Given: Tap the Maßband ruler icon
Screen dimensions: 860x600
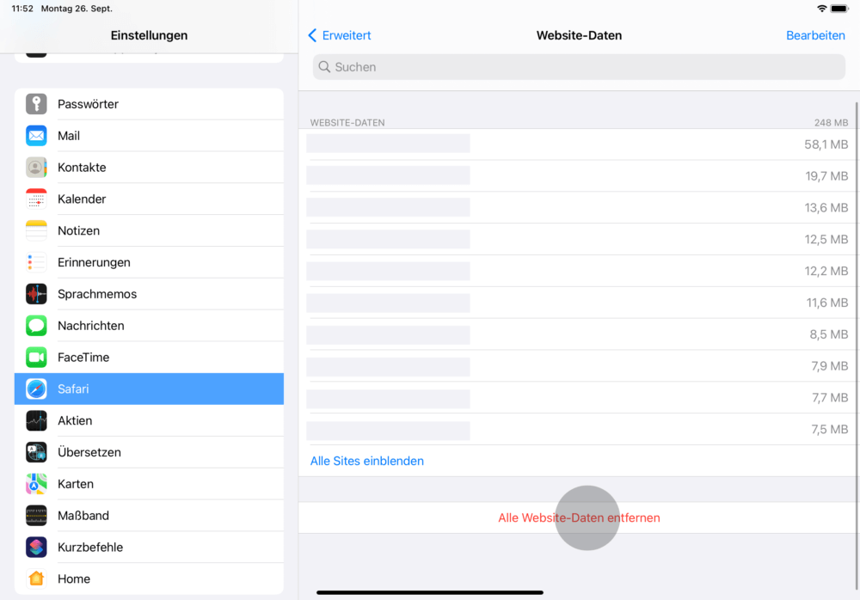Looking at the screenshot, I should coord(36,516).
